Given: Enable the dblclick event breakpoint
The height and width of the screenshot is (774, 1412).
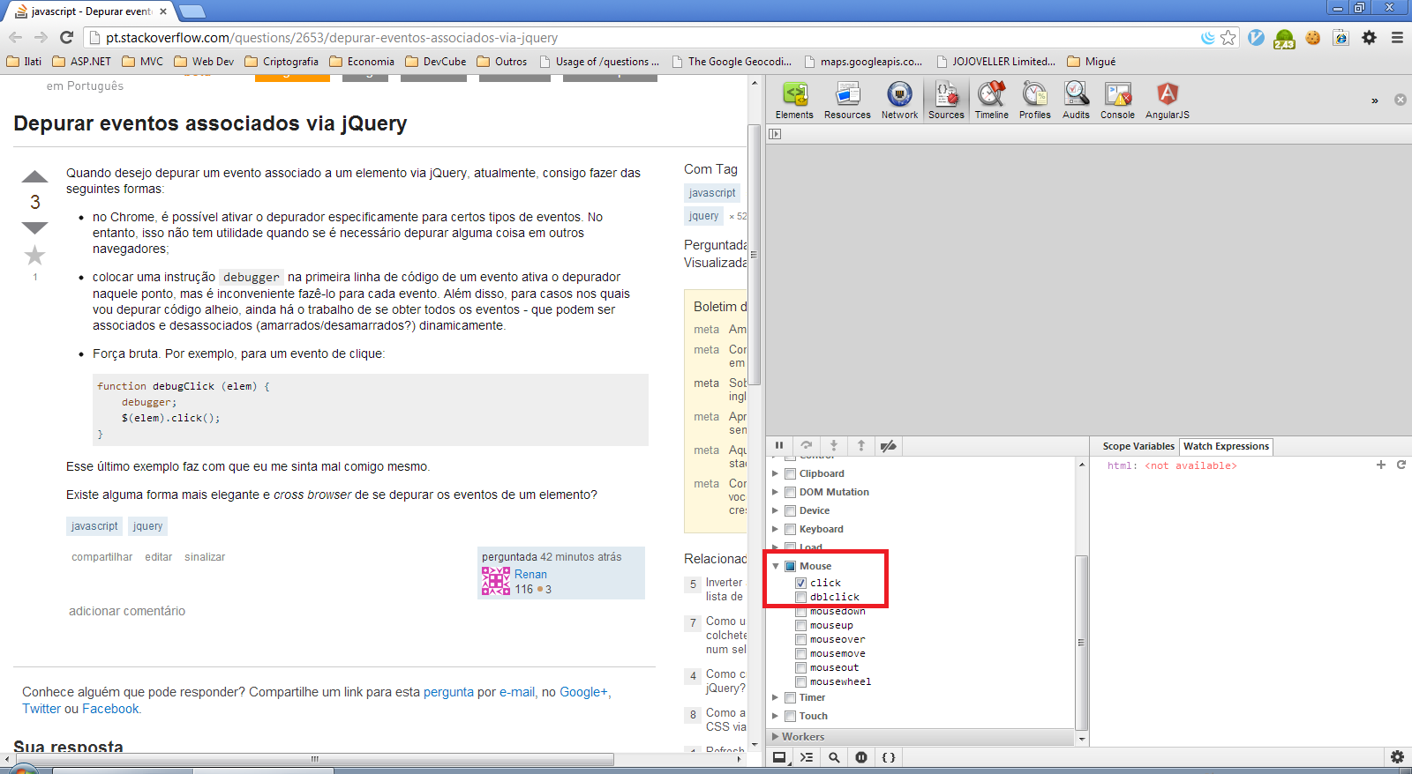Looking at the screenshot, I should [800, 597].
